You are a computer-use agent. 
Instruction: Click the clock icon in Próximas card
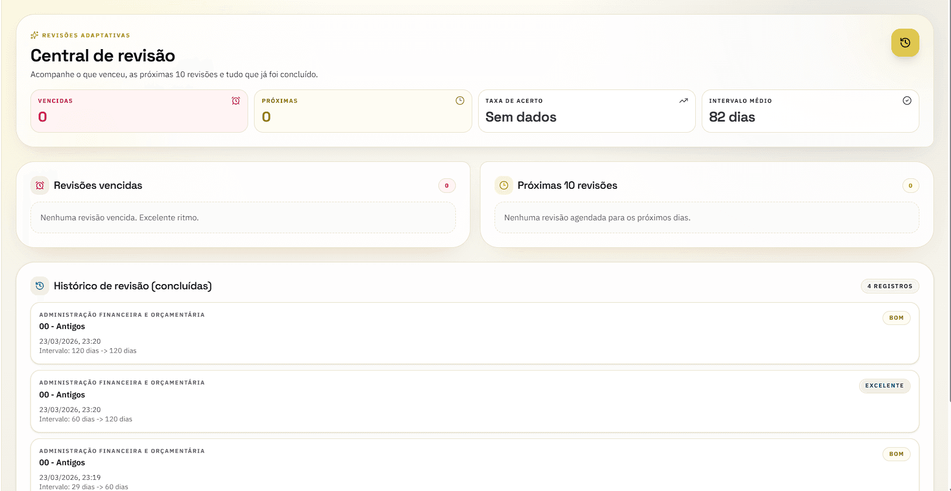460,101
